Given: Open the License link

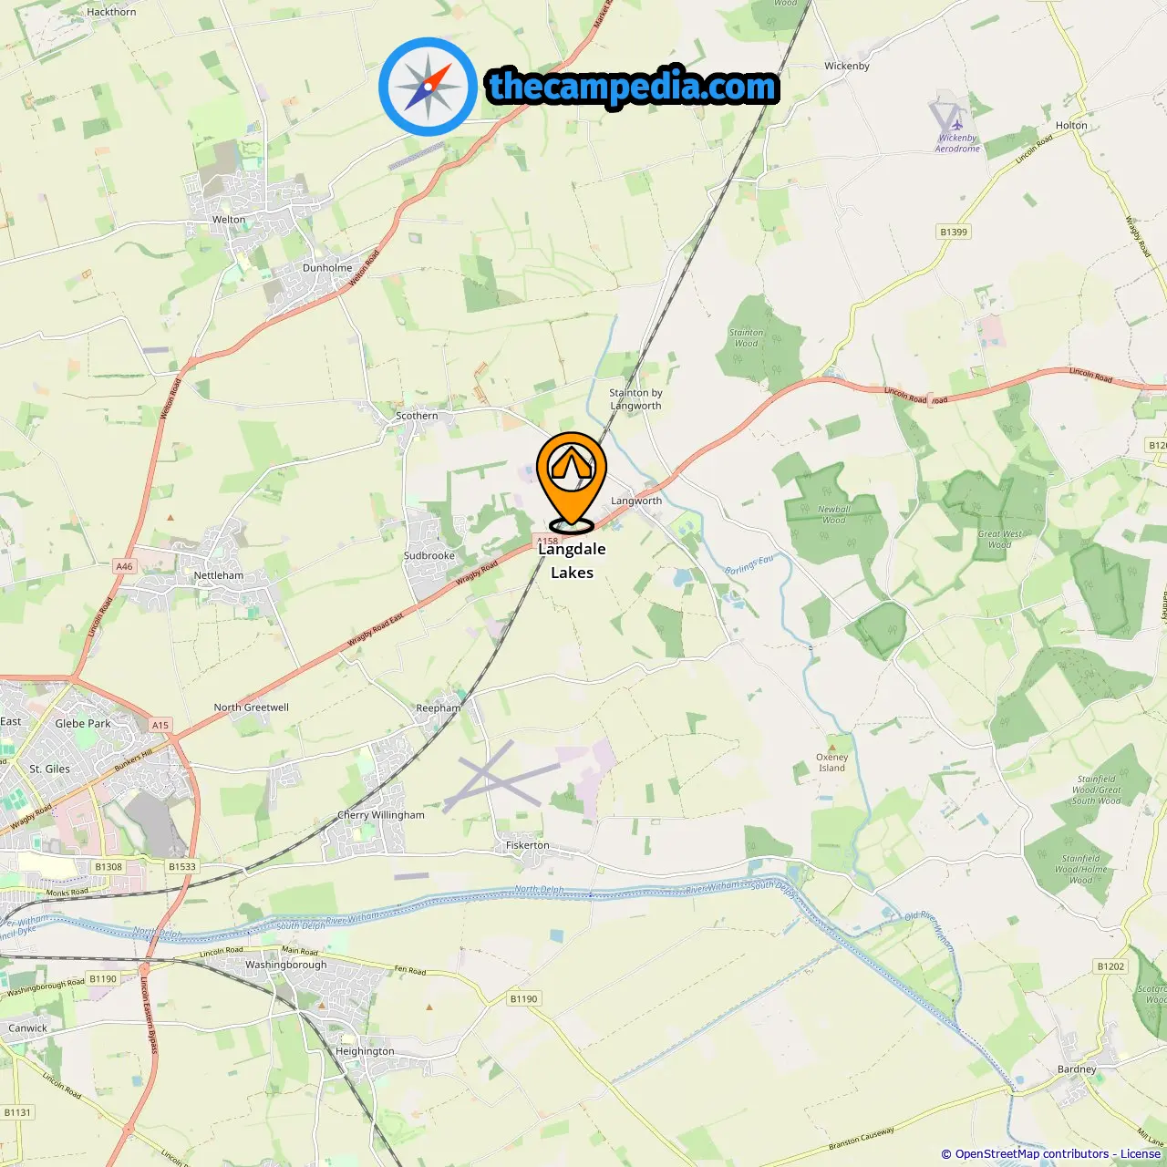Looking at the screenshot, I should pyautogui.click(x=1141, y=1154).
